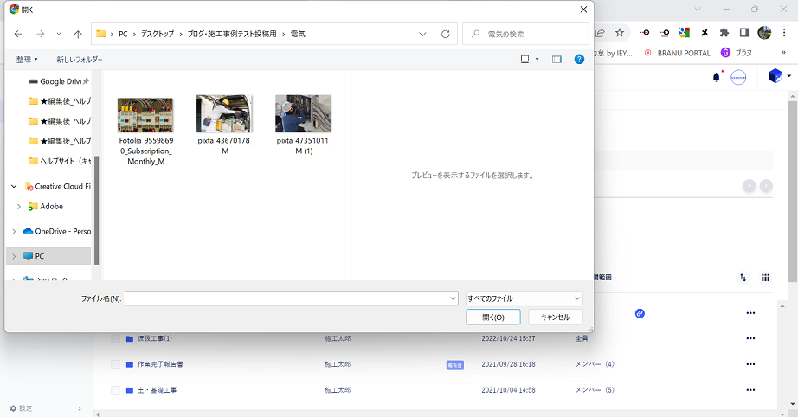Toggle the preview pane icon
This screenshot has height=417, width=798.
[x=557, y=60]
